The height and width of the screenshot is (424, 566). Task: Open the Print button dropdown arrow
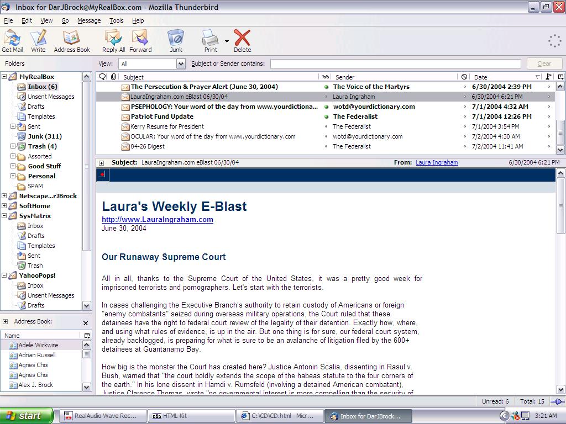coord(227,41)
